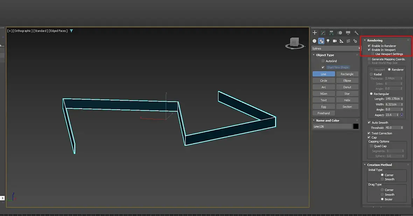The height and width of the screenshot is (216, 413).
Task: Collapse the Name and Color rollout
Action: (314, 120)
